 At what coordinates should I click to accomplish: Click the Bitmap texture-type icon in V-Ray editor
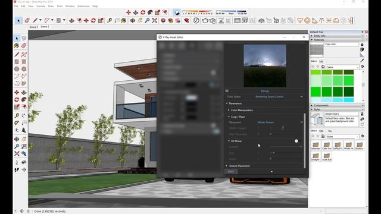(227, 91)
